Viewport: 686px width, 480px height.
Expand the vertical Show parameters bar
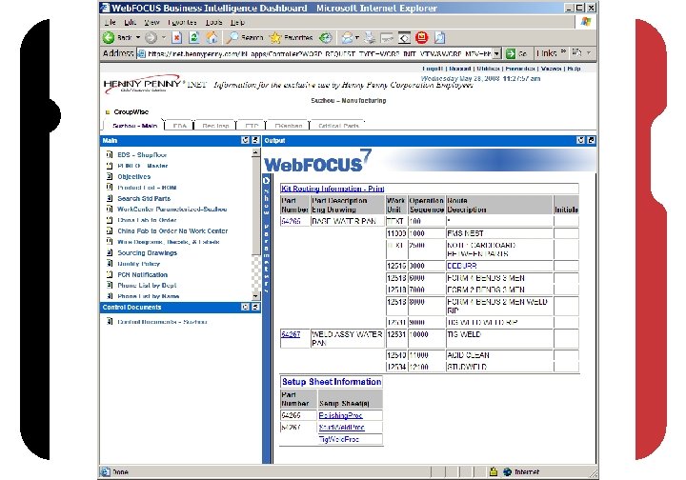click(x=266, y=181)
